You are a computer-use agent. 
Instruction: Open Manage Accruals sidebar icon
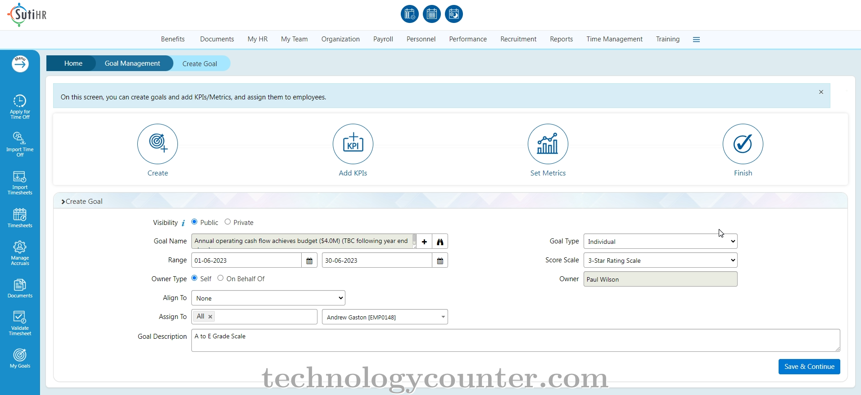click(x=20, y=253)
